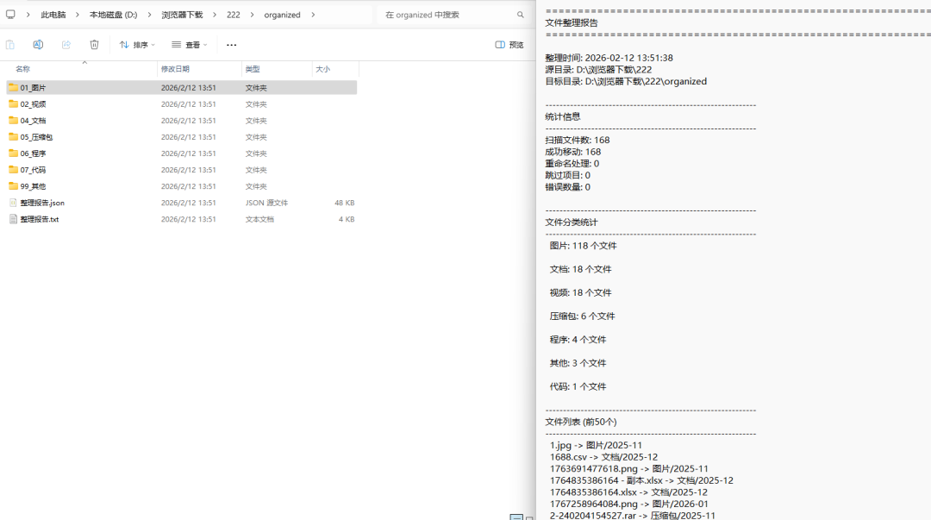Image resolution: width=931 pixels, height=520 pixels.
Task: Select the 222 breadcrumb entry
Action: tap(234, 15)
